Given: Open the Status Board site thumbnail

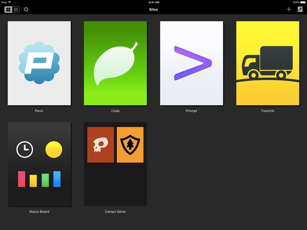Looking at the screenshot, I should coord(39,164).
